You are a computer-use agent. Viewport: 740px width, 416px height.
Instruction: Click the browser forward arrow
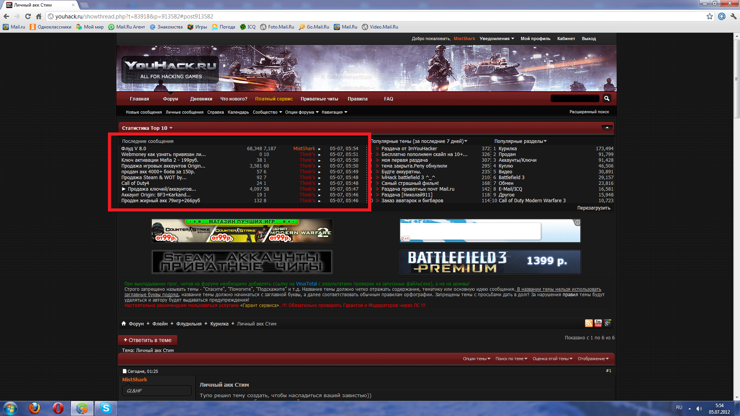pyautogui.click(x=17, y=17)
